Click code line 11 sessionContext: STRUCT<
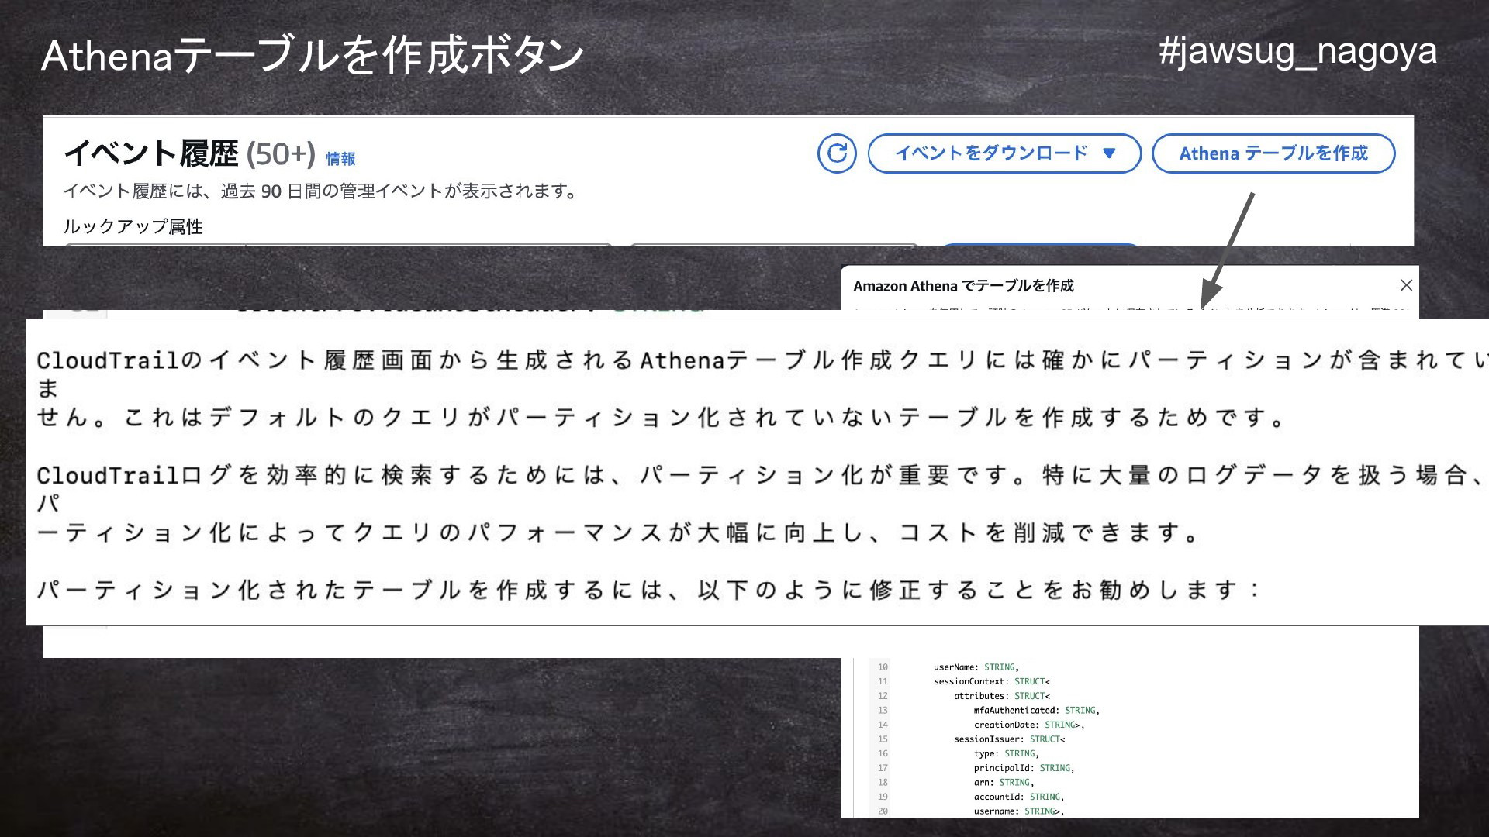The height and width of the screenshot is (837, 1489). pyautogui.click(x=991, y=682)
